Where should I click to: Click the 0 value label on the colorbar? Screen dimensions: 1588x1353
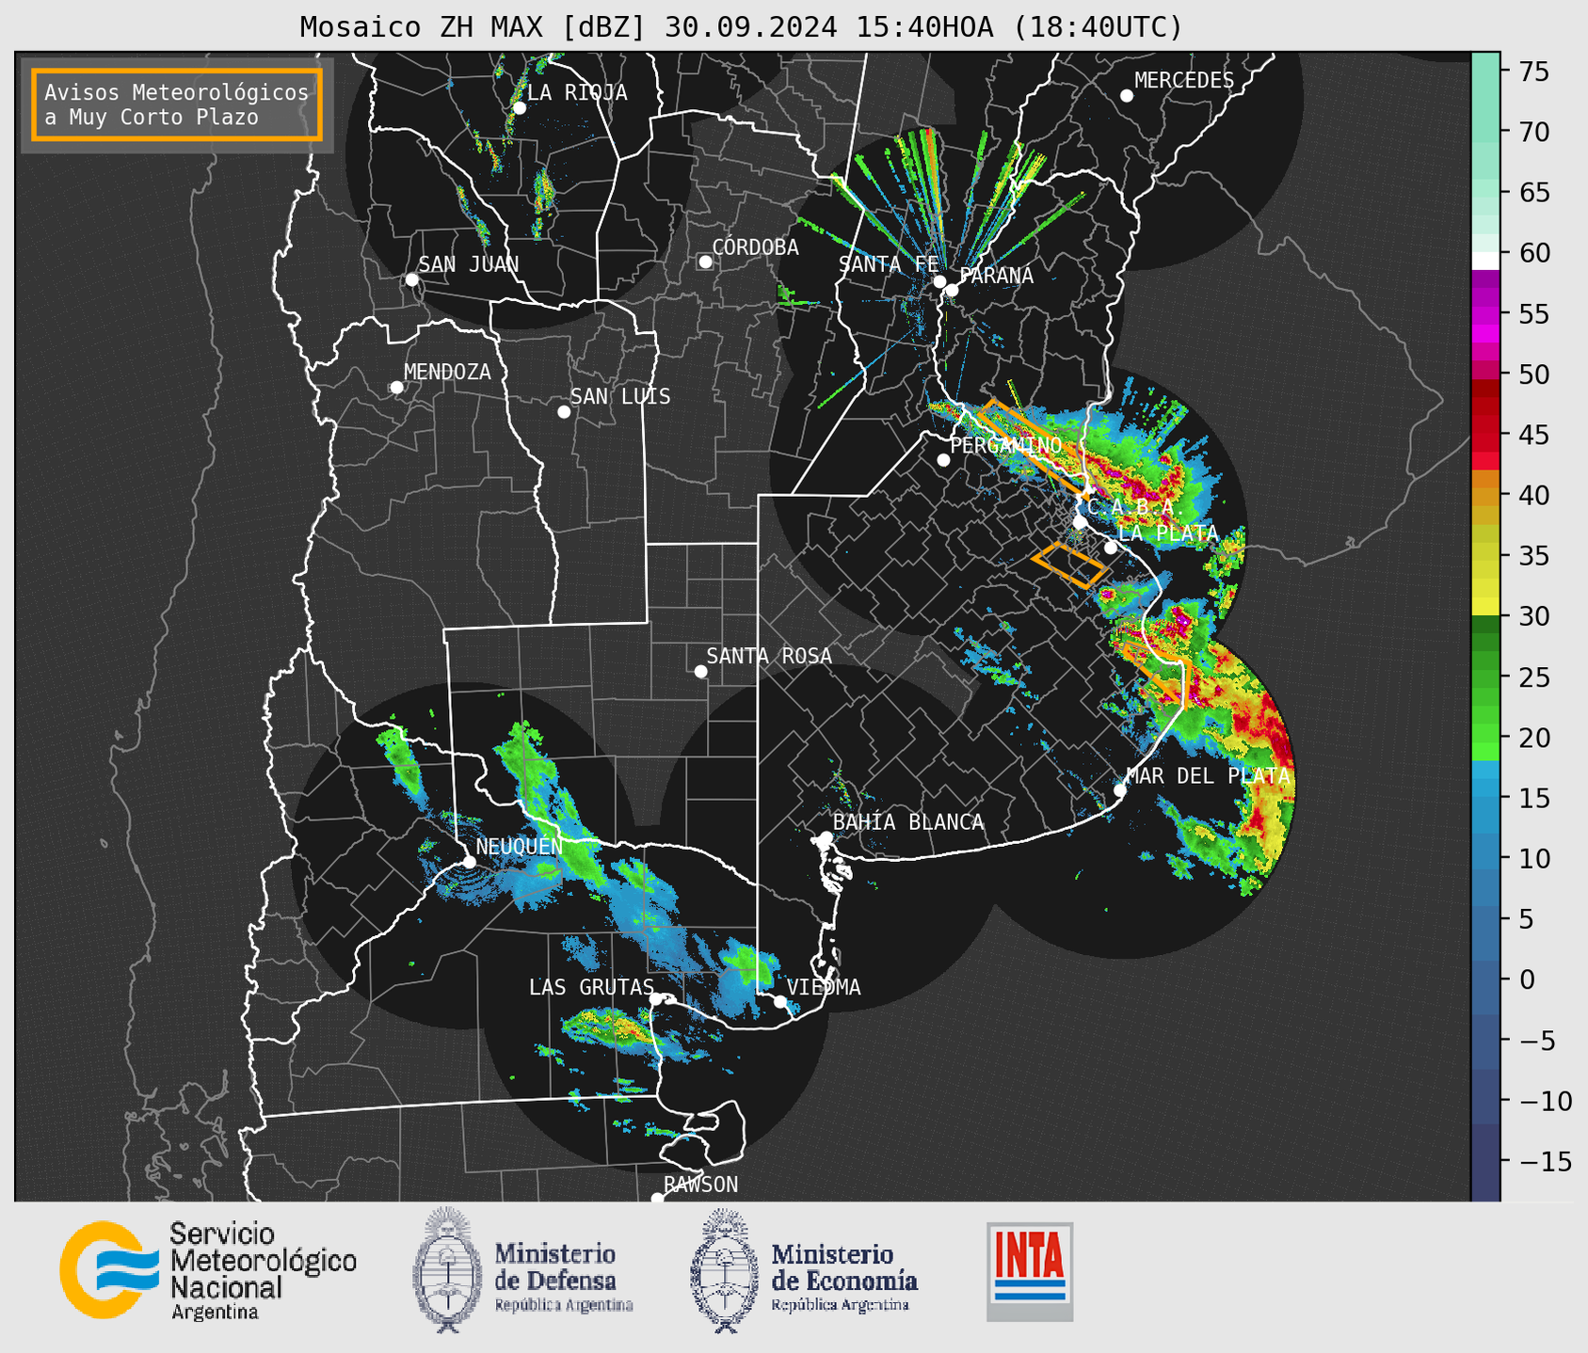1526,979
